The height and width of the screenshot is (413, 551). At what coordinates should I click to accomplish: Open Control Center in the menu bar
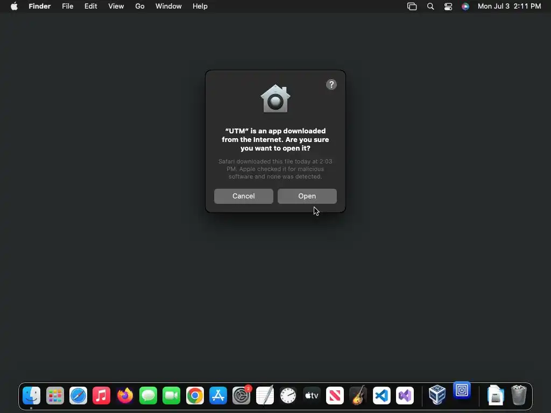(x=448, y=6)
